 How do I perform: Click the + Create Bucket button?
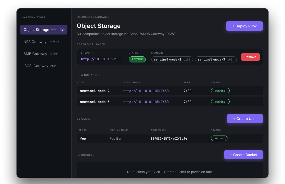243,155
